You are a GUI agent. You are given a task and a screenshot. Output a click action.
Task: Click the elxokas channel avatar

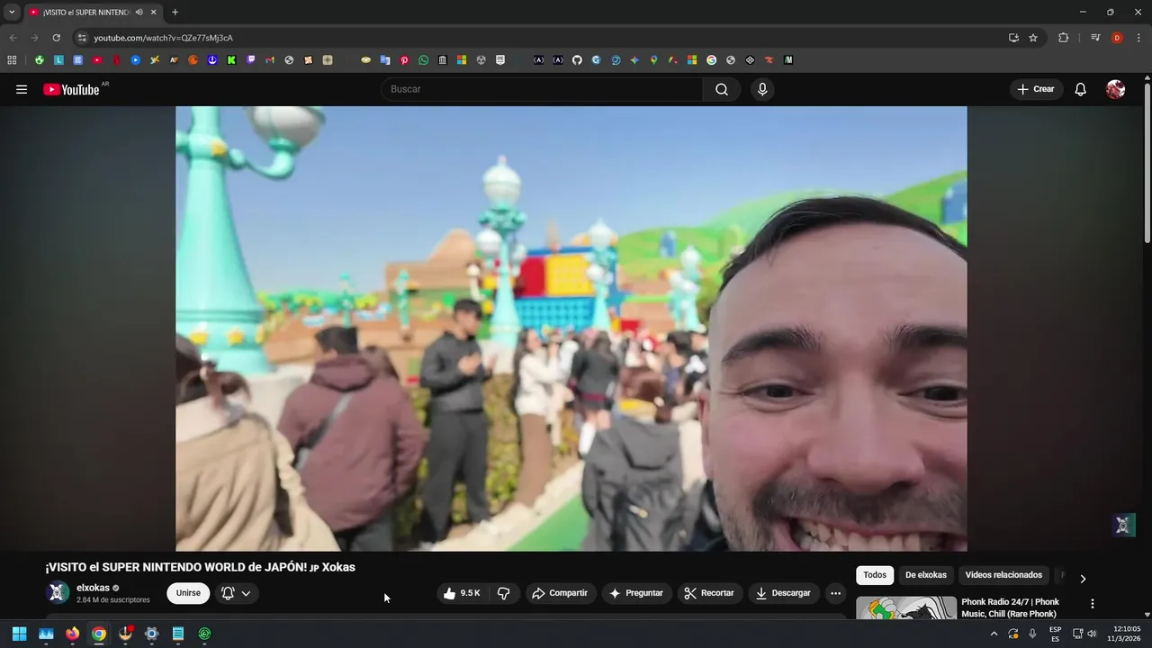pos(58,593)
